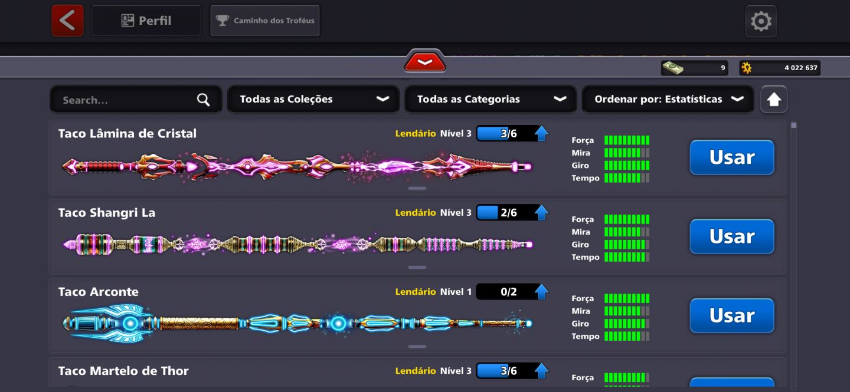Use the Taco Arconte cue
The image size is (850, 392).
pos(732,315)
